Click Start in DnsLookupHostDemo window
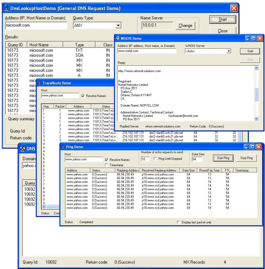 223,19
